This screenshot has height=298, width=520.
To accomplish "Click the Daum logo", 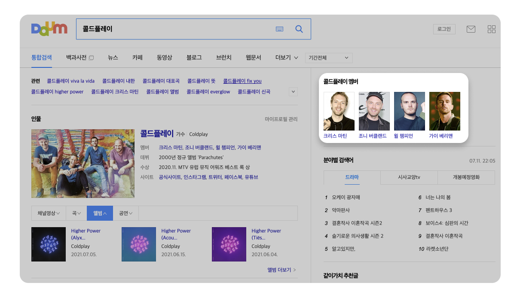I will (x=49, y=29).
